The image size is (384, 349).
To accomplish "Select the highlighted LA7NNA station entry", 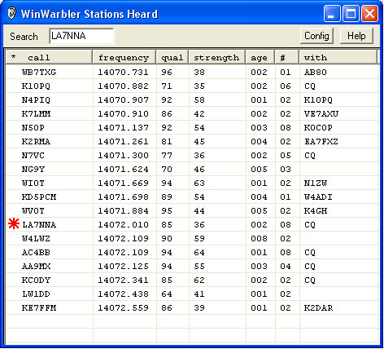I will (x=192, y=225).
